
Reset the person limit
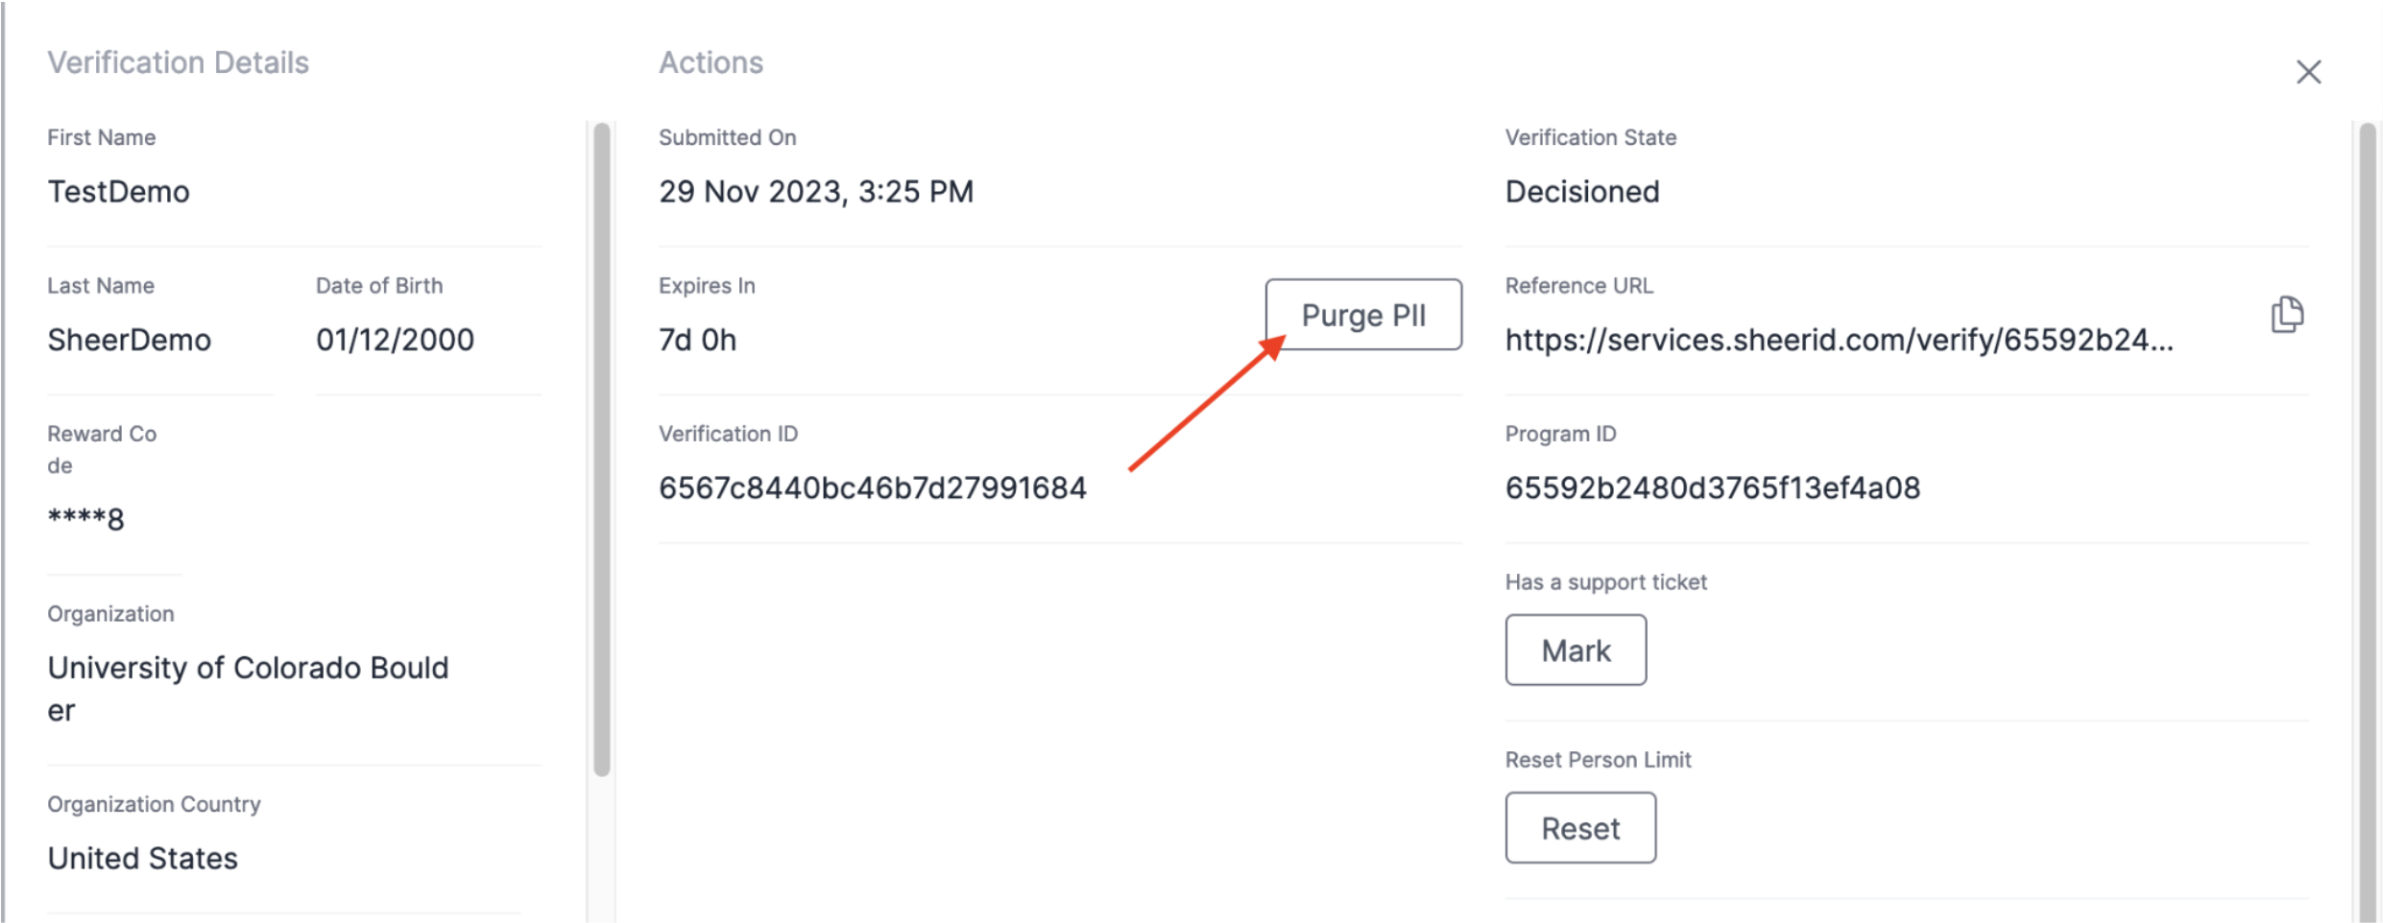click(x=1579, y=828)
